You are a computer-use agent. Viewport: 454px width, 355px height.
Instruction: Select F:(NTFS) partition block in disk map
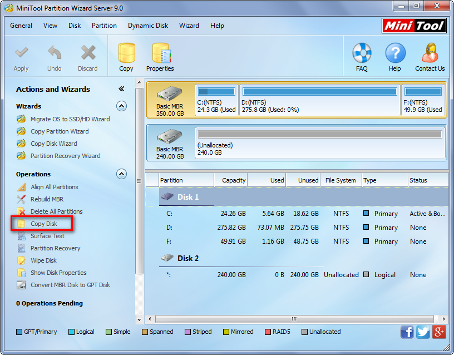tap(423, 100)
